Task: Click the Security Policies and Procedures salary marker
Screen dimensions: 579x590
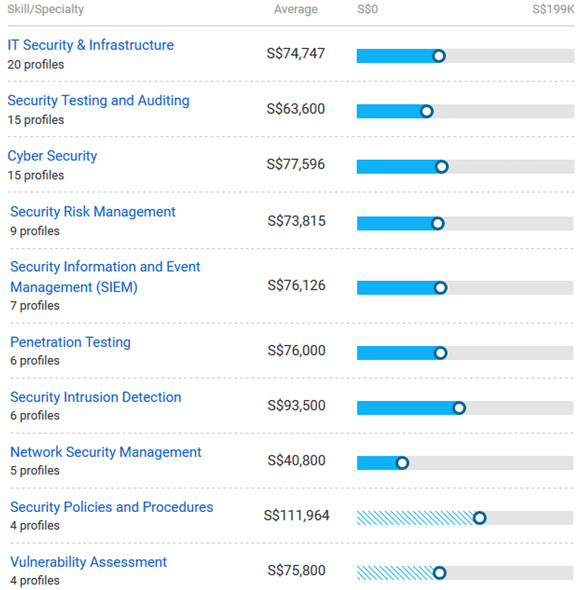Action: (480, 518)
